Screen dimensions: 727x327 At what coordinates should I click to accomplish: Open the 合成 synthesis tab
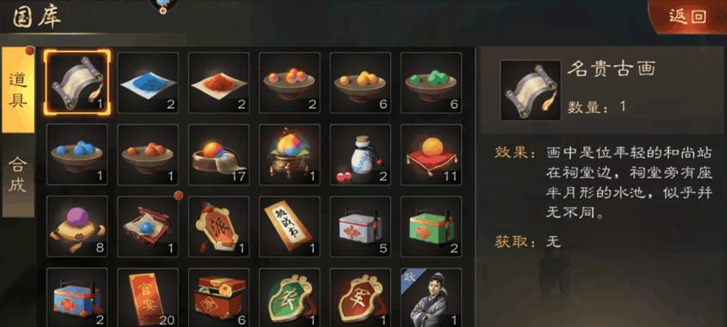[x=18, y=176]
